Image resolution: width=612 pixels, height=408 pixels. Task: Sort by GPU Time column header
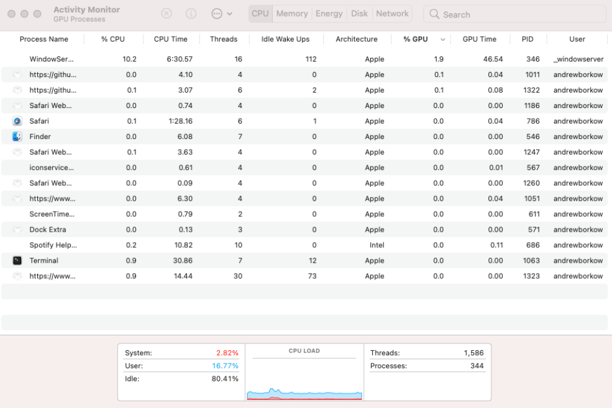[480, 39]
